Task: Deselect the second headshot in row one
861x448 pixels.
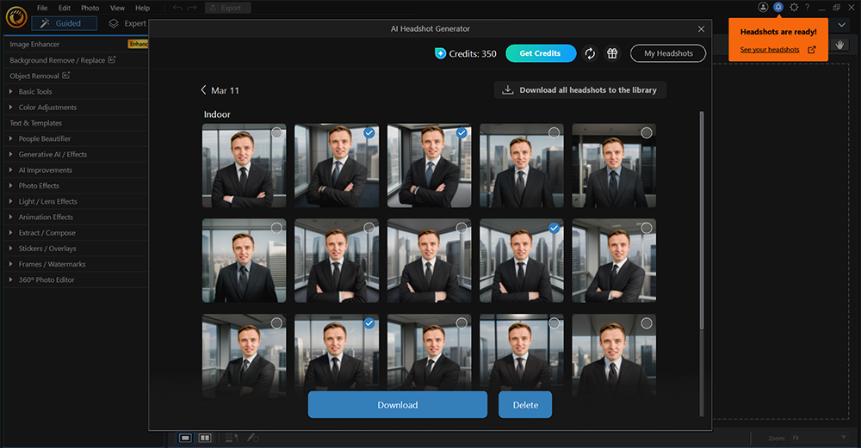Action: tap(369, 132)
